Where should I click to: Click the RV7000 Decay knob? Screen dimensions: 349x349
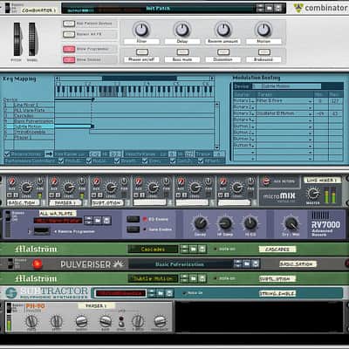coord(200,223)
